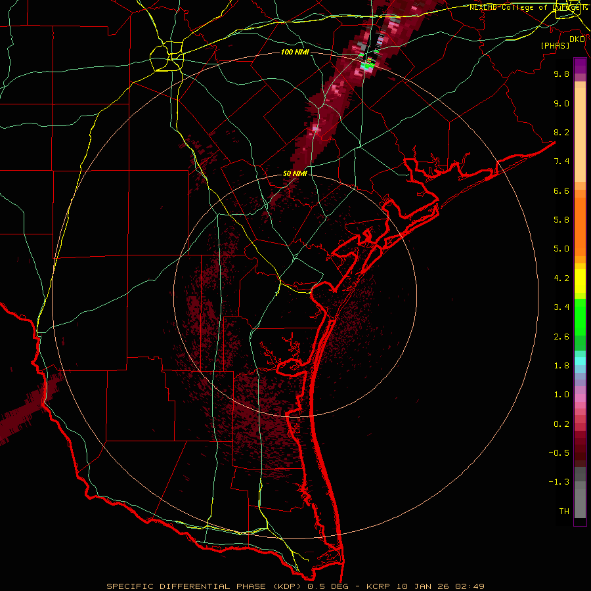Click the -1.3 scale value
Screen dimensions: 591x591
[x=559, y=482]
